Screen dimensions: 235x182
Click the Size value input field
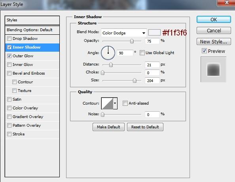pos(152,81)
